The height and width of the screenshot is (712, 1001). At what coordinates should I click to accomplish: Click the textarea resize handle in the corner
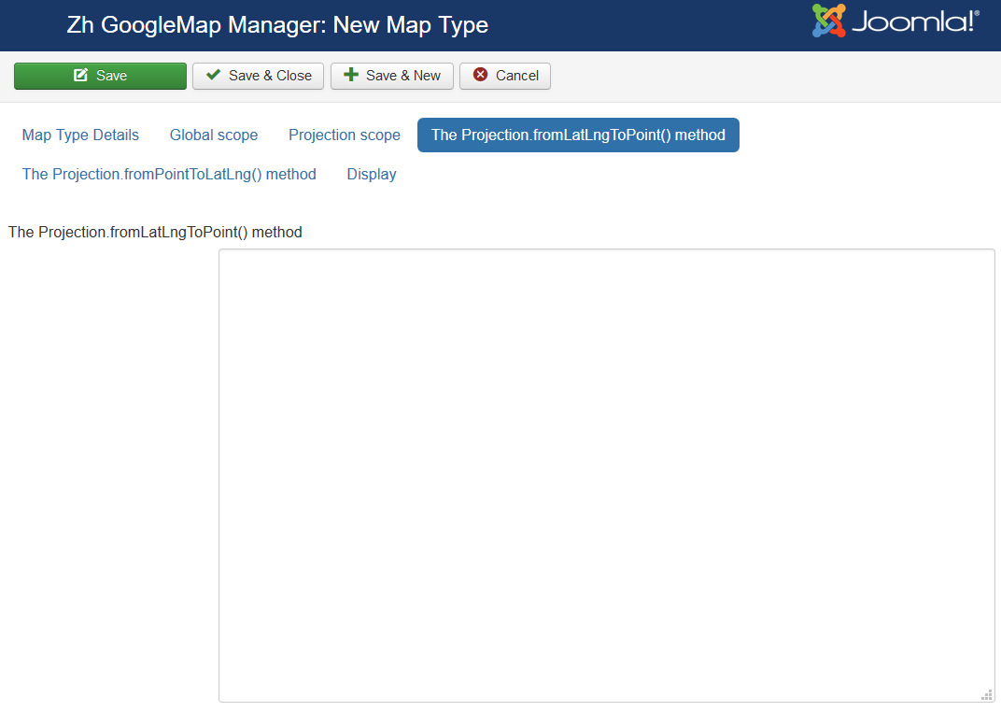[987, 694]
